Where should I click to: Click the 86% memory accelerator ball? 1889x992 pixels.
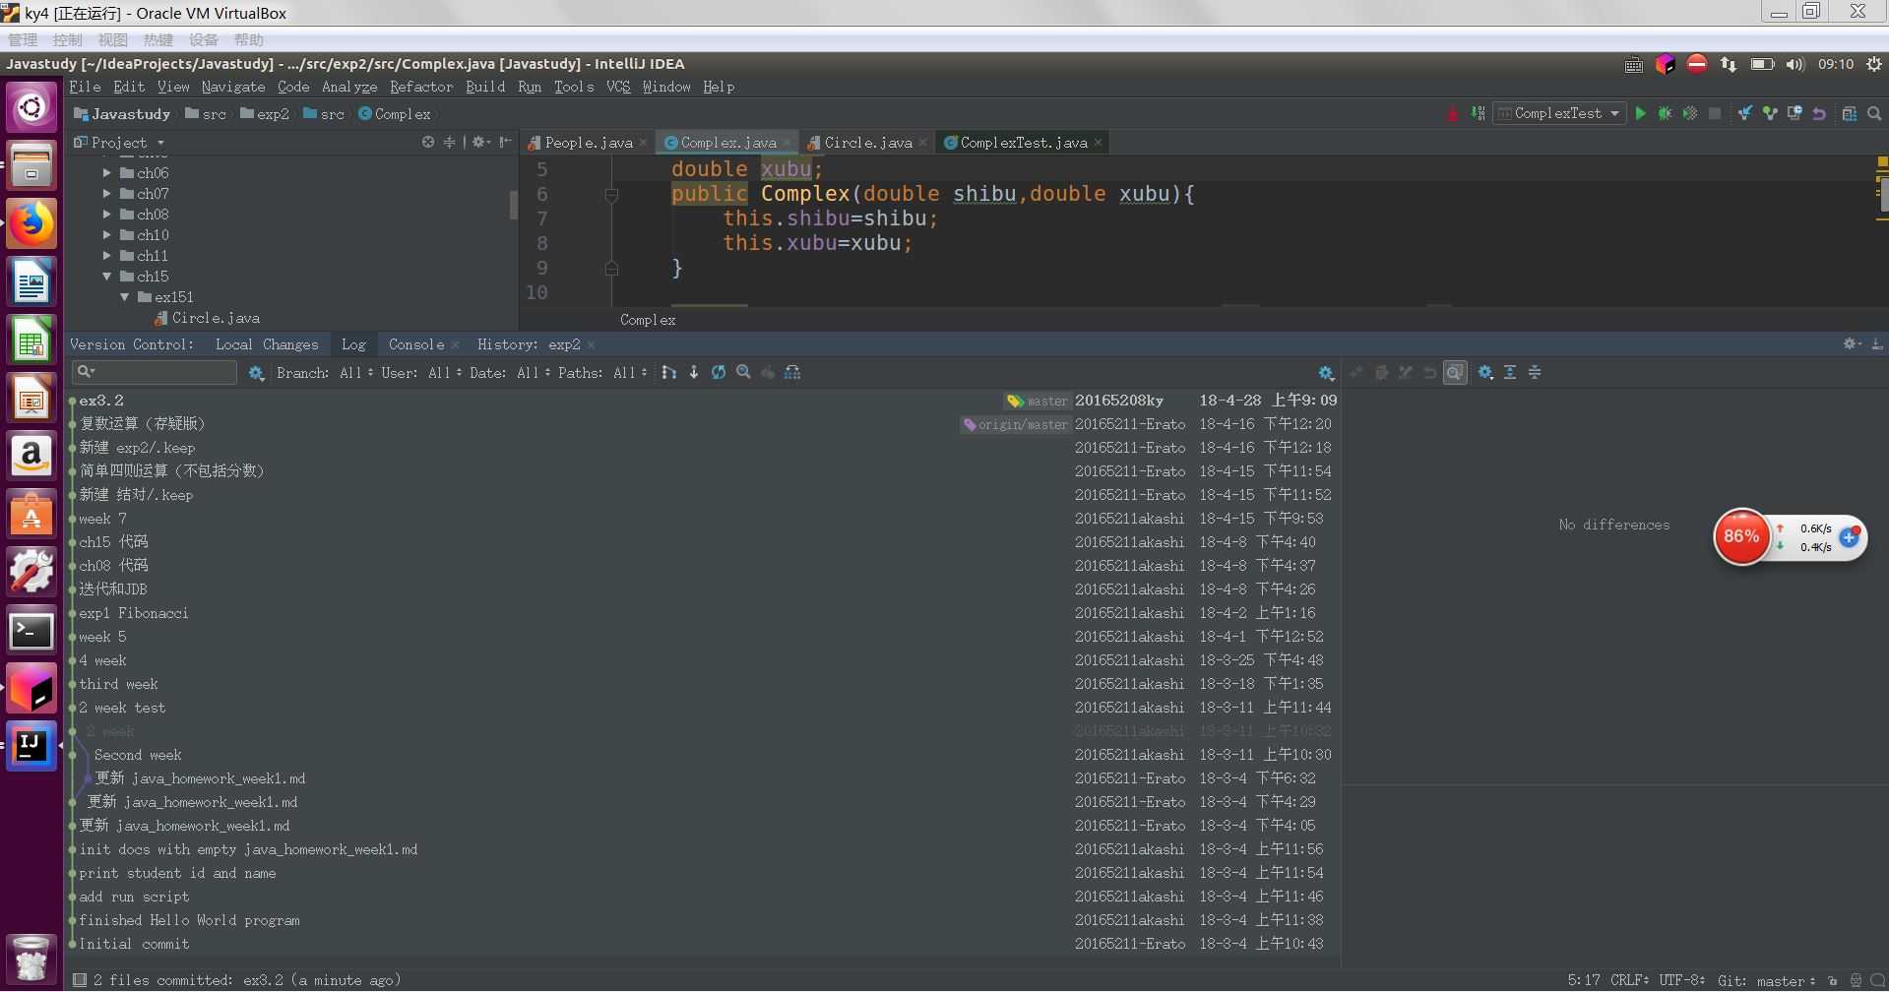1741,536
